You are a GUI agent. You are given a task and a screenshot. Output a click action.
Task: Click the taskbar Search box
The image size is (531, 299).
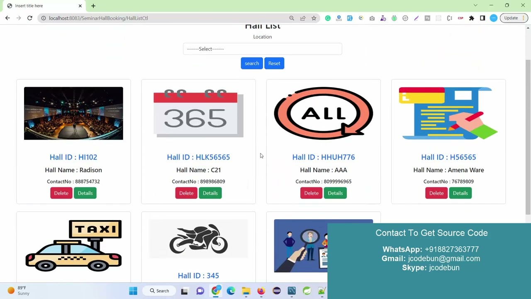(x=160, y=291)
